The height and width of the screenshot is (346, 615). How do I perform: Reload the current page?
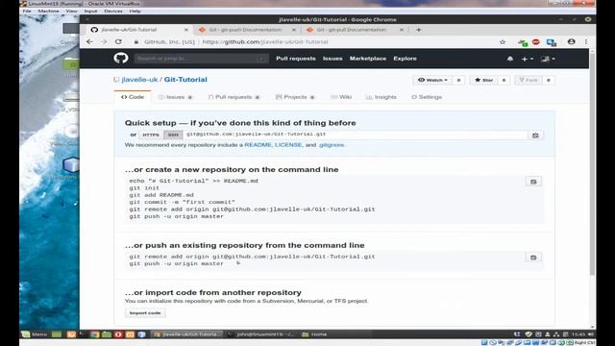tap(118, 41)
